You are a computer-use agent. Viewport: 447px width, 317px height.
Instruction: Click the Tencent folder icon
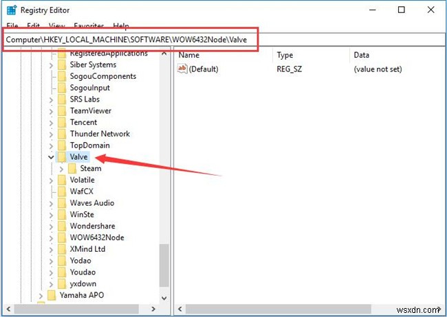[x=62, y=122]
